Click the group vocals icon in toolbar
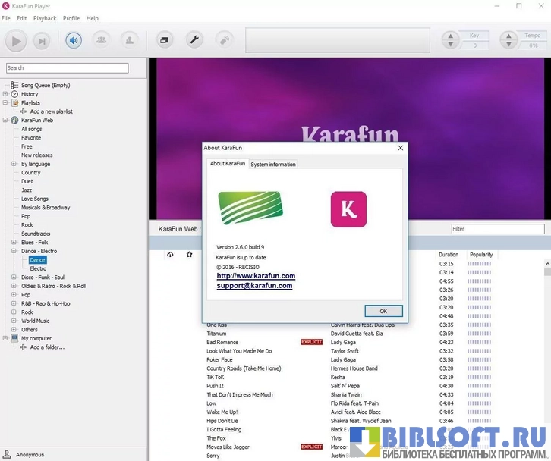The height and width of the screenshot is (461, 551). (x=100, y=40)
